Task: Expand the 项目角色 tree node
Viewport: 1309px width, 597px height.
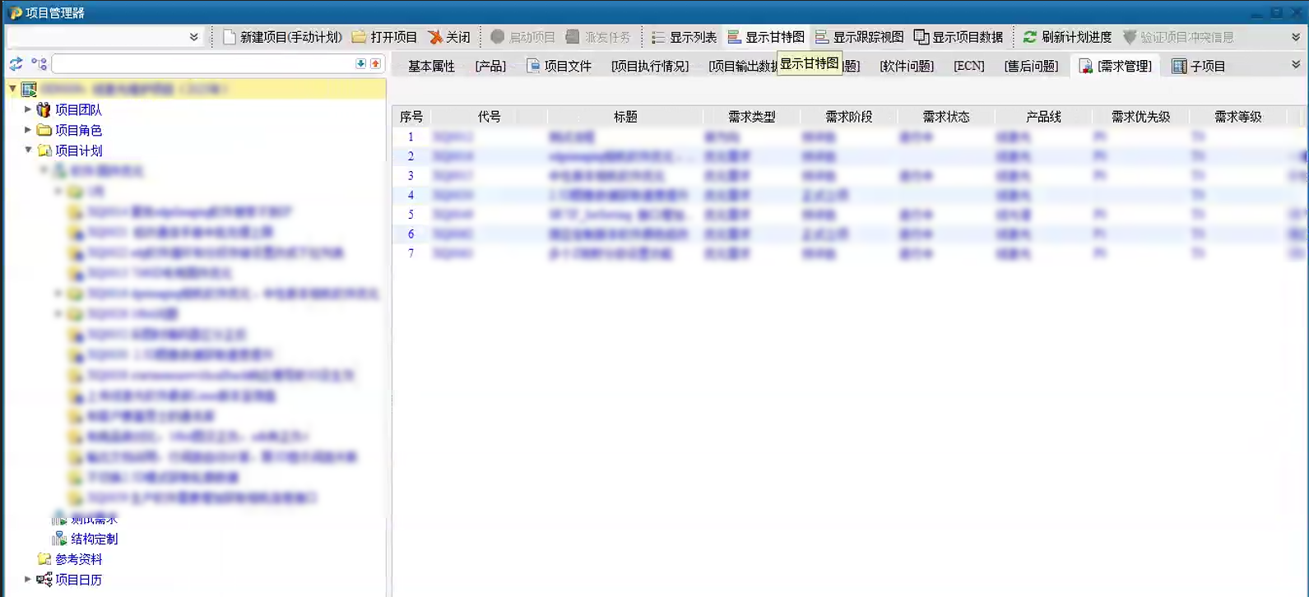Action: click(x=28, y=130)
